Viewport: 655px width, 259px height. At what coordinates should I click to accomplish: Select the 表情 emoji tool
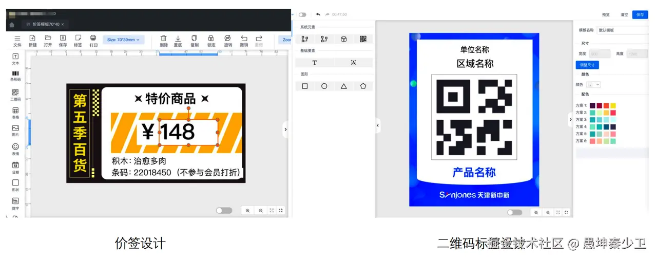tap(15, 150)
